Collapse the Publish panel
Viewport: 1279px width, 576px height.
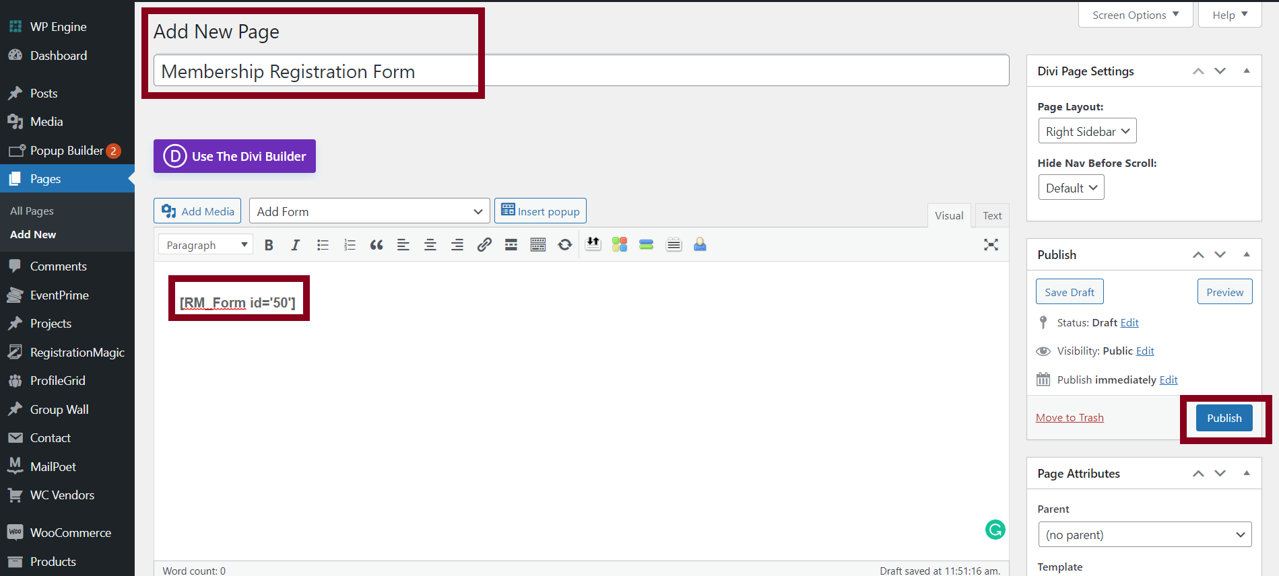[x=1246, y=254]
